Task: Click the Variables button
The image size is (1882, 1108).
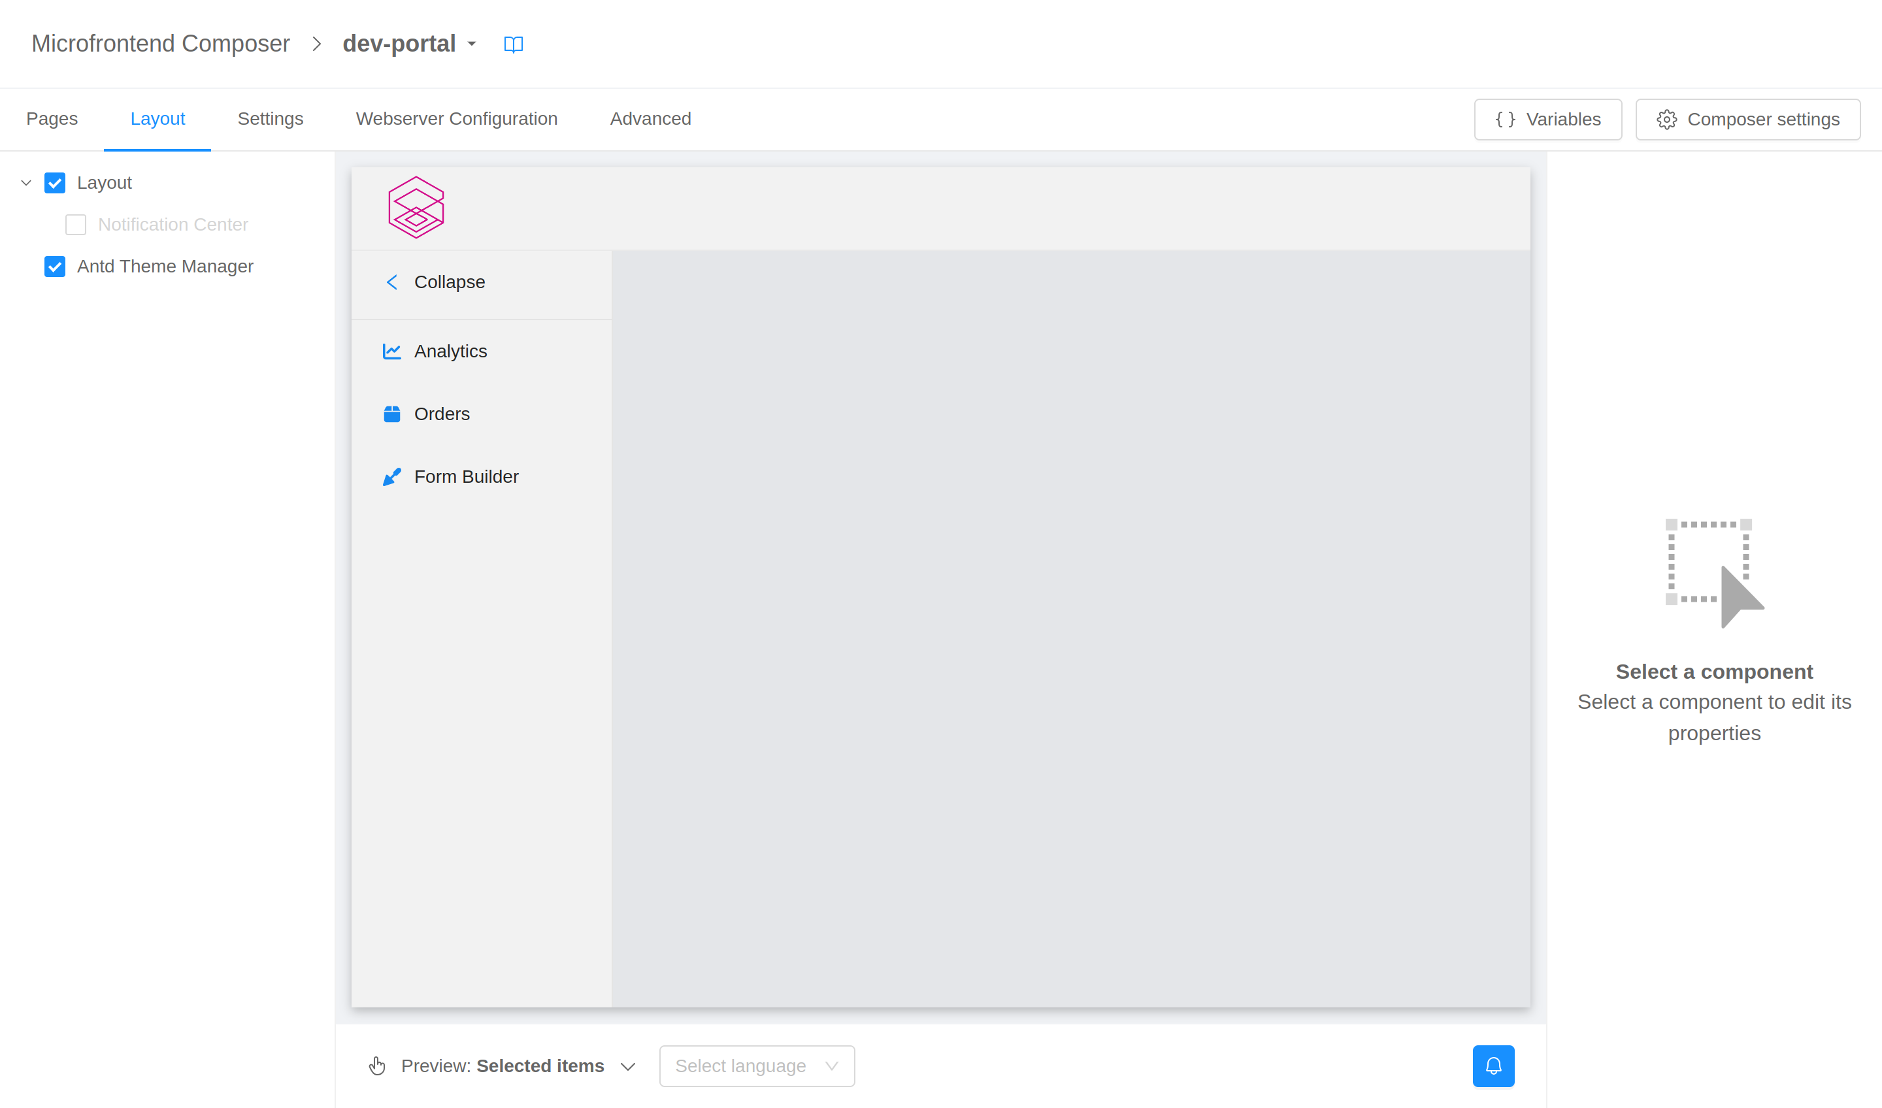Action: click(1547, 120)
